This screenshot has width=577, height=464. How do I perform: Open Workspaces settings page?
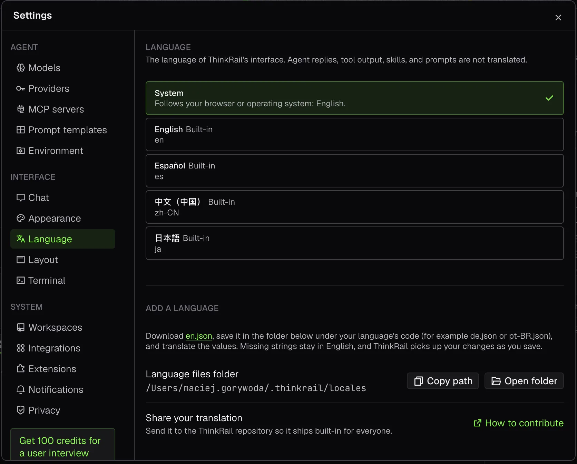pos(63,327)
